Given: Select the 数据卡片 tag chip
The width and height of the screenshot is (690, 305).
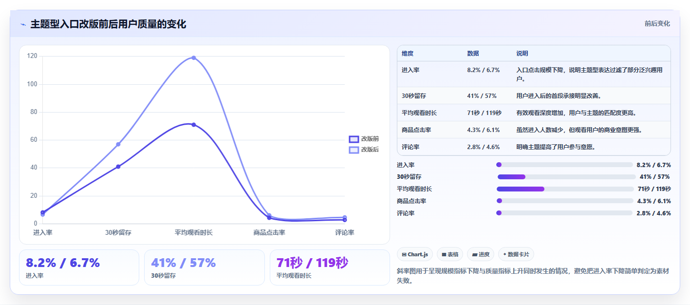Looking at the screenshot, I should (516, 254).
